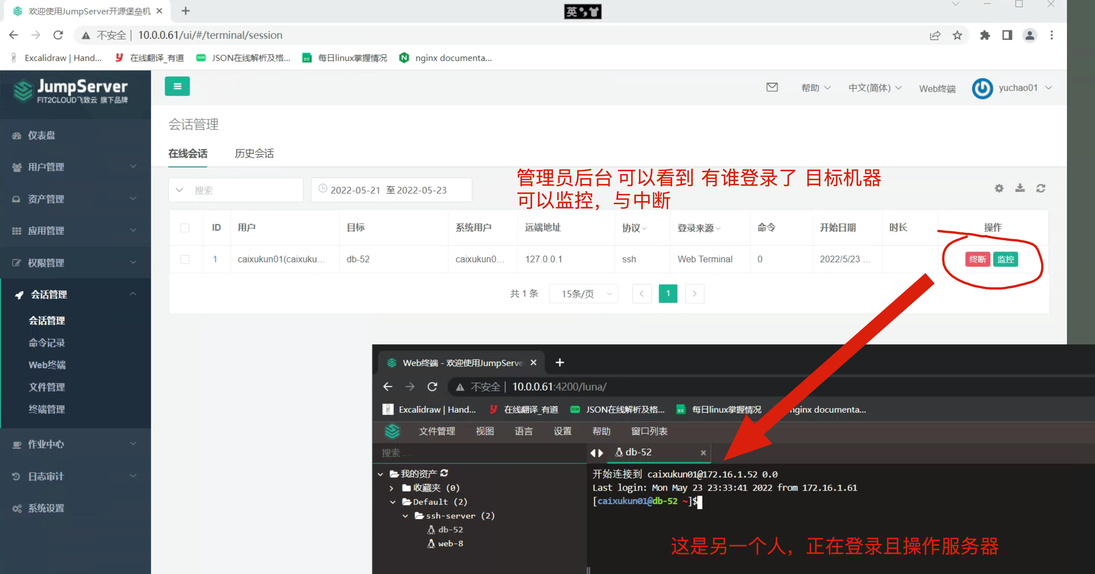
Task: Click the bookmark star icon in address bar
Action: 957,35
